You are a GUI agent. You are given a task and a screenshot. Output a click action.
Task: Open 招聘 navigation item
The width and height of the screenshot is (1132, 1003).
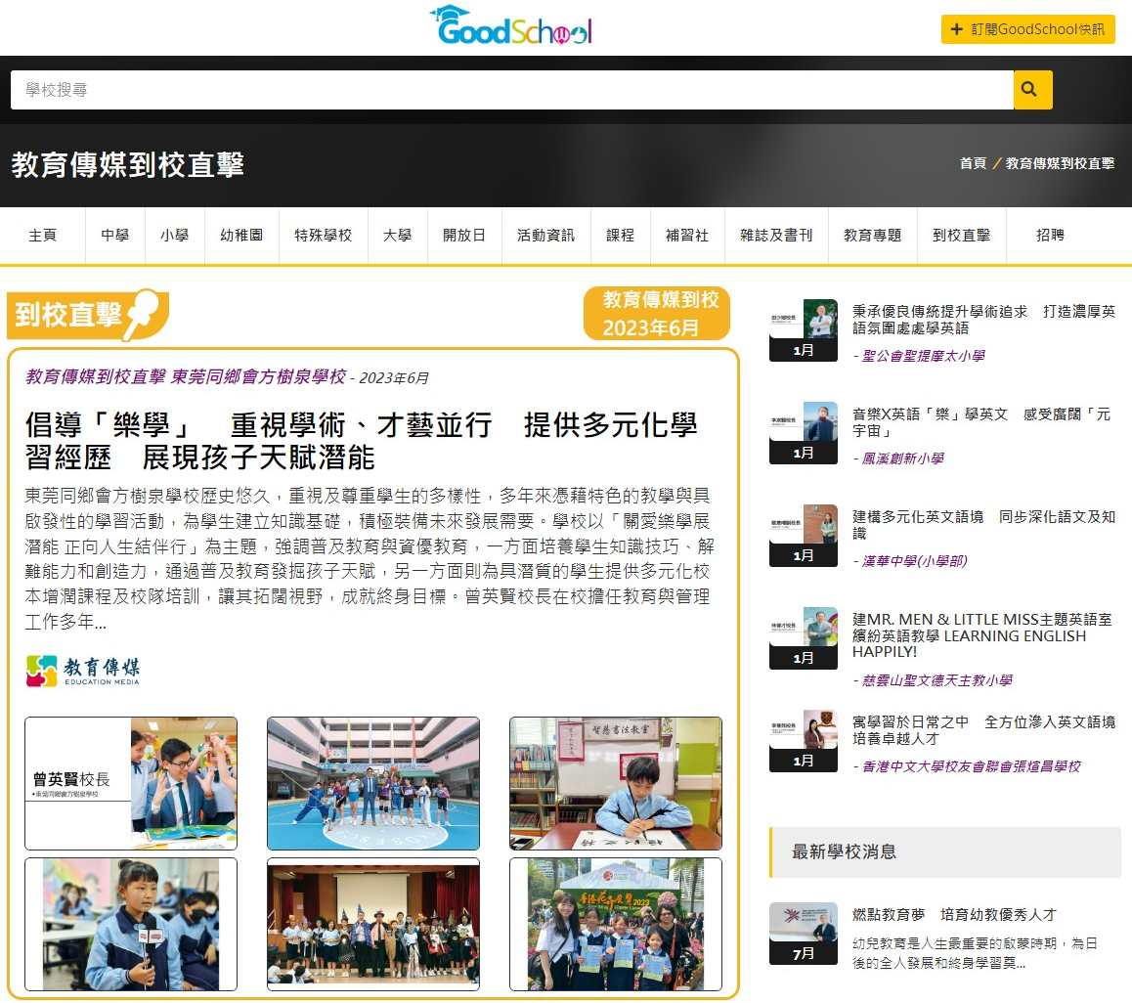[x=1051, y=236]
